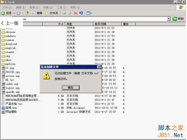Select the download folder icon
Image resolution: width=187 pixels, height=140 pixels.
[3, 44]
